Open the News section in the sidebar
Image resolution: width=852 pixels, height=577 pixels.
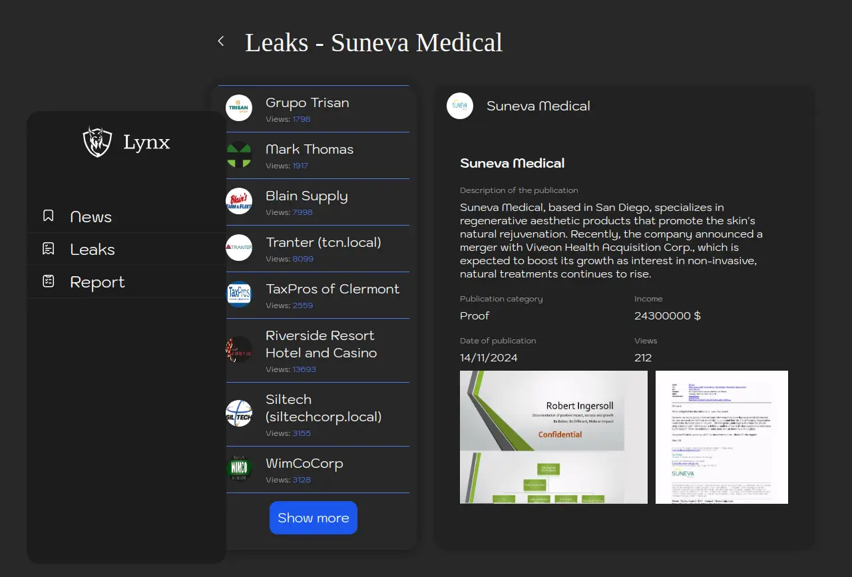(91, 217)
